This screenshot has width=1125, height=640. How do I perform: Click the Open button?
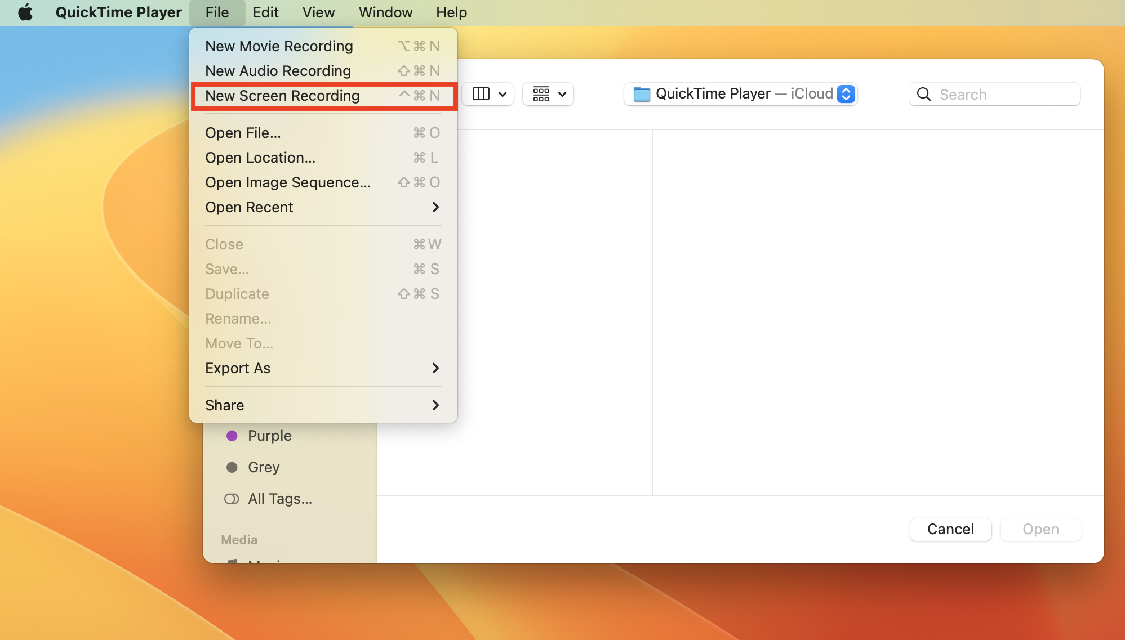(x=1039, y=529)
